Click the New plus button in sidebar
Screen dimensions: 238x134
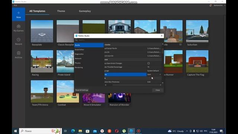(x=19, y=15)
